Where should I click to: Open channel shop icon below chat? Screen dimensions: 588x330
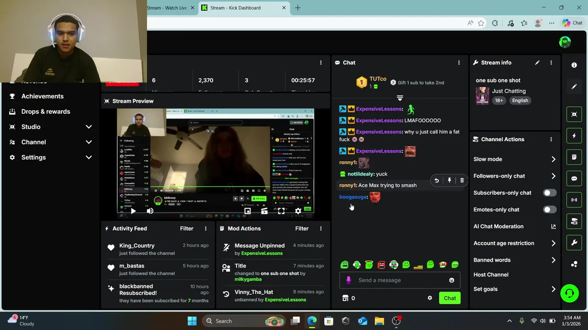(x=345, y=298)
